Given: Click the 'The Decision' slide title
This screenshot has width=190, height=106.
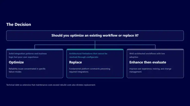Looking at the screenshot, I should pyautogui.click(x=19, y=24).
